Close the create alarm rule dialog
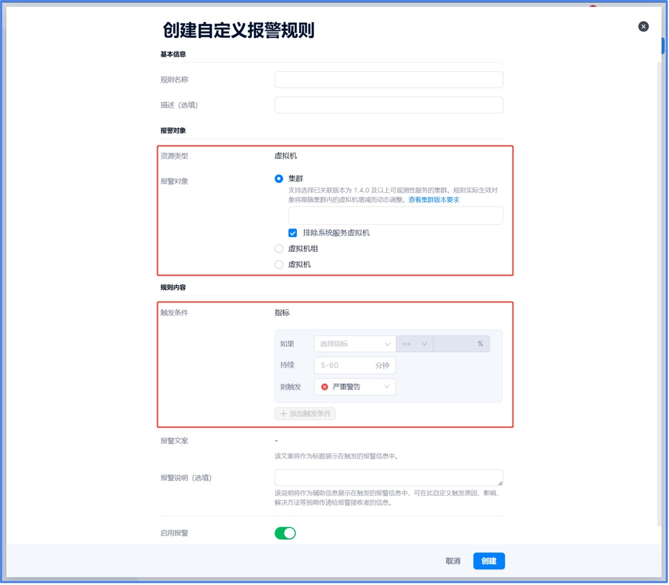669x585 pixels. pyautogui.click(x=643, y=27)
